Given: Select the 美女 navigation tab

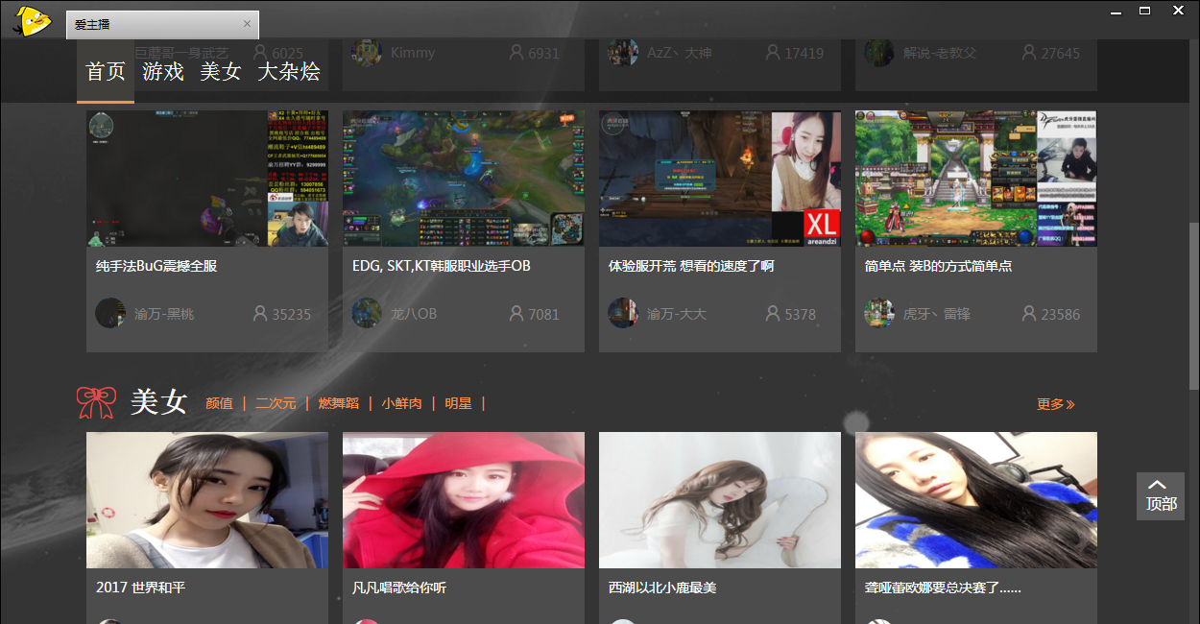Looking at the screenshot, I should [x=221, y=71].
